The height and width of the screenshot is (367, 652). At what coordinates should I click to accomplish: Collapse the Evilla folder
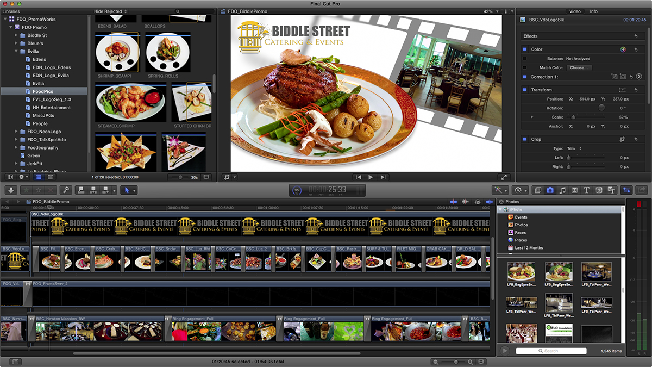click(x=16, y=51)
